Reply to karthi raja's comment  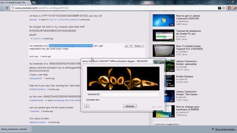coord(137,46)
